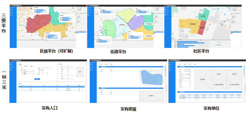Click highlighted row in 实有人口 results table
The width and height of the screenshot is (250, 117).
(51, 87)
